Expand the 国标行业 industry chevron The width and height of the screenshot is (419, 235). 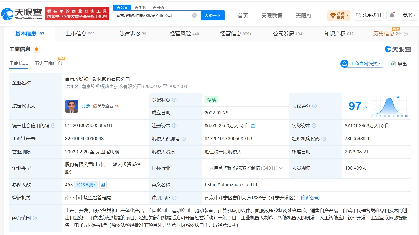pyautogui.click(x=281, y=168)
